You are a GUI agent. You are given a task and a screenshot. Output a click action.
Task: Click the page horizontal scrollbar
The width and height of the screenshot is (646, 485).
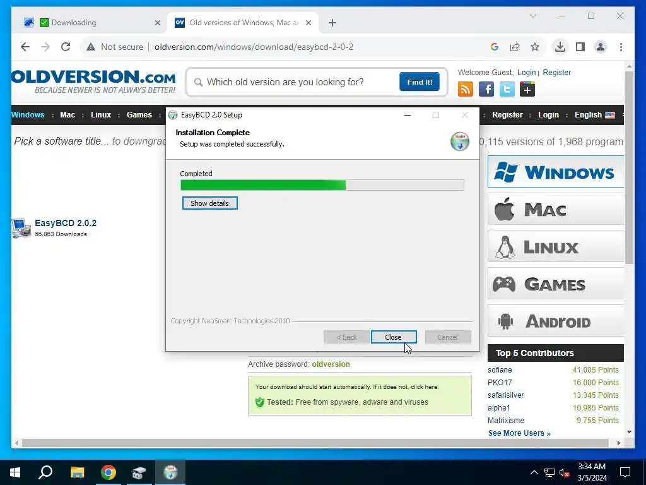[315, 443]
